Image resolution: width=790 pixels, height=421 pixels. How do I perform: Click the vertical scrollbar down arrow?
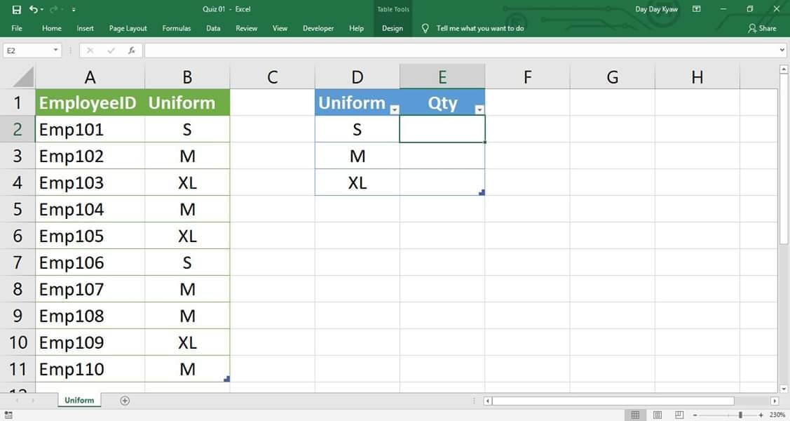pos(784,389)
